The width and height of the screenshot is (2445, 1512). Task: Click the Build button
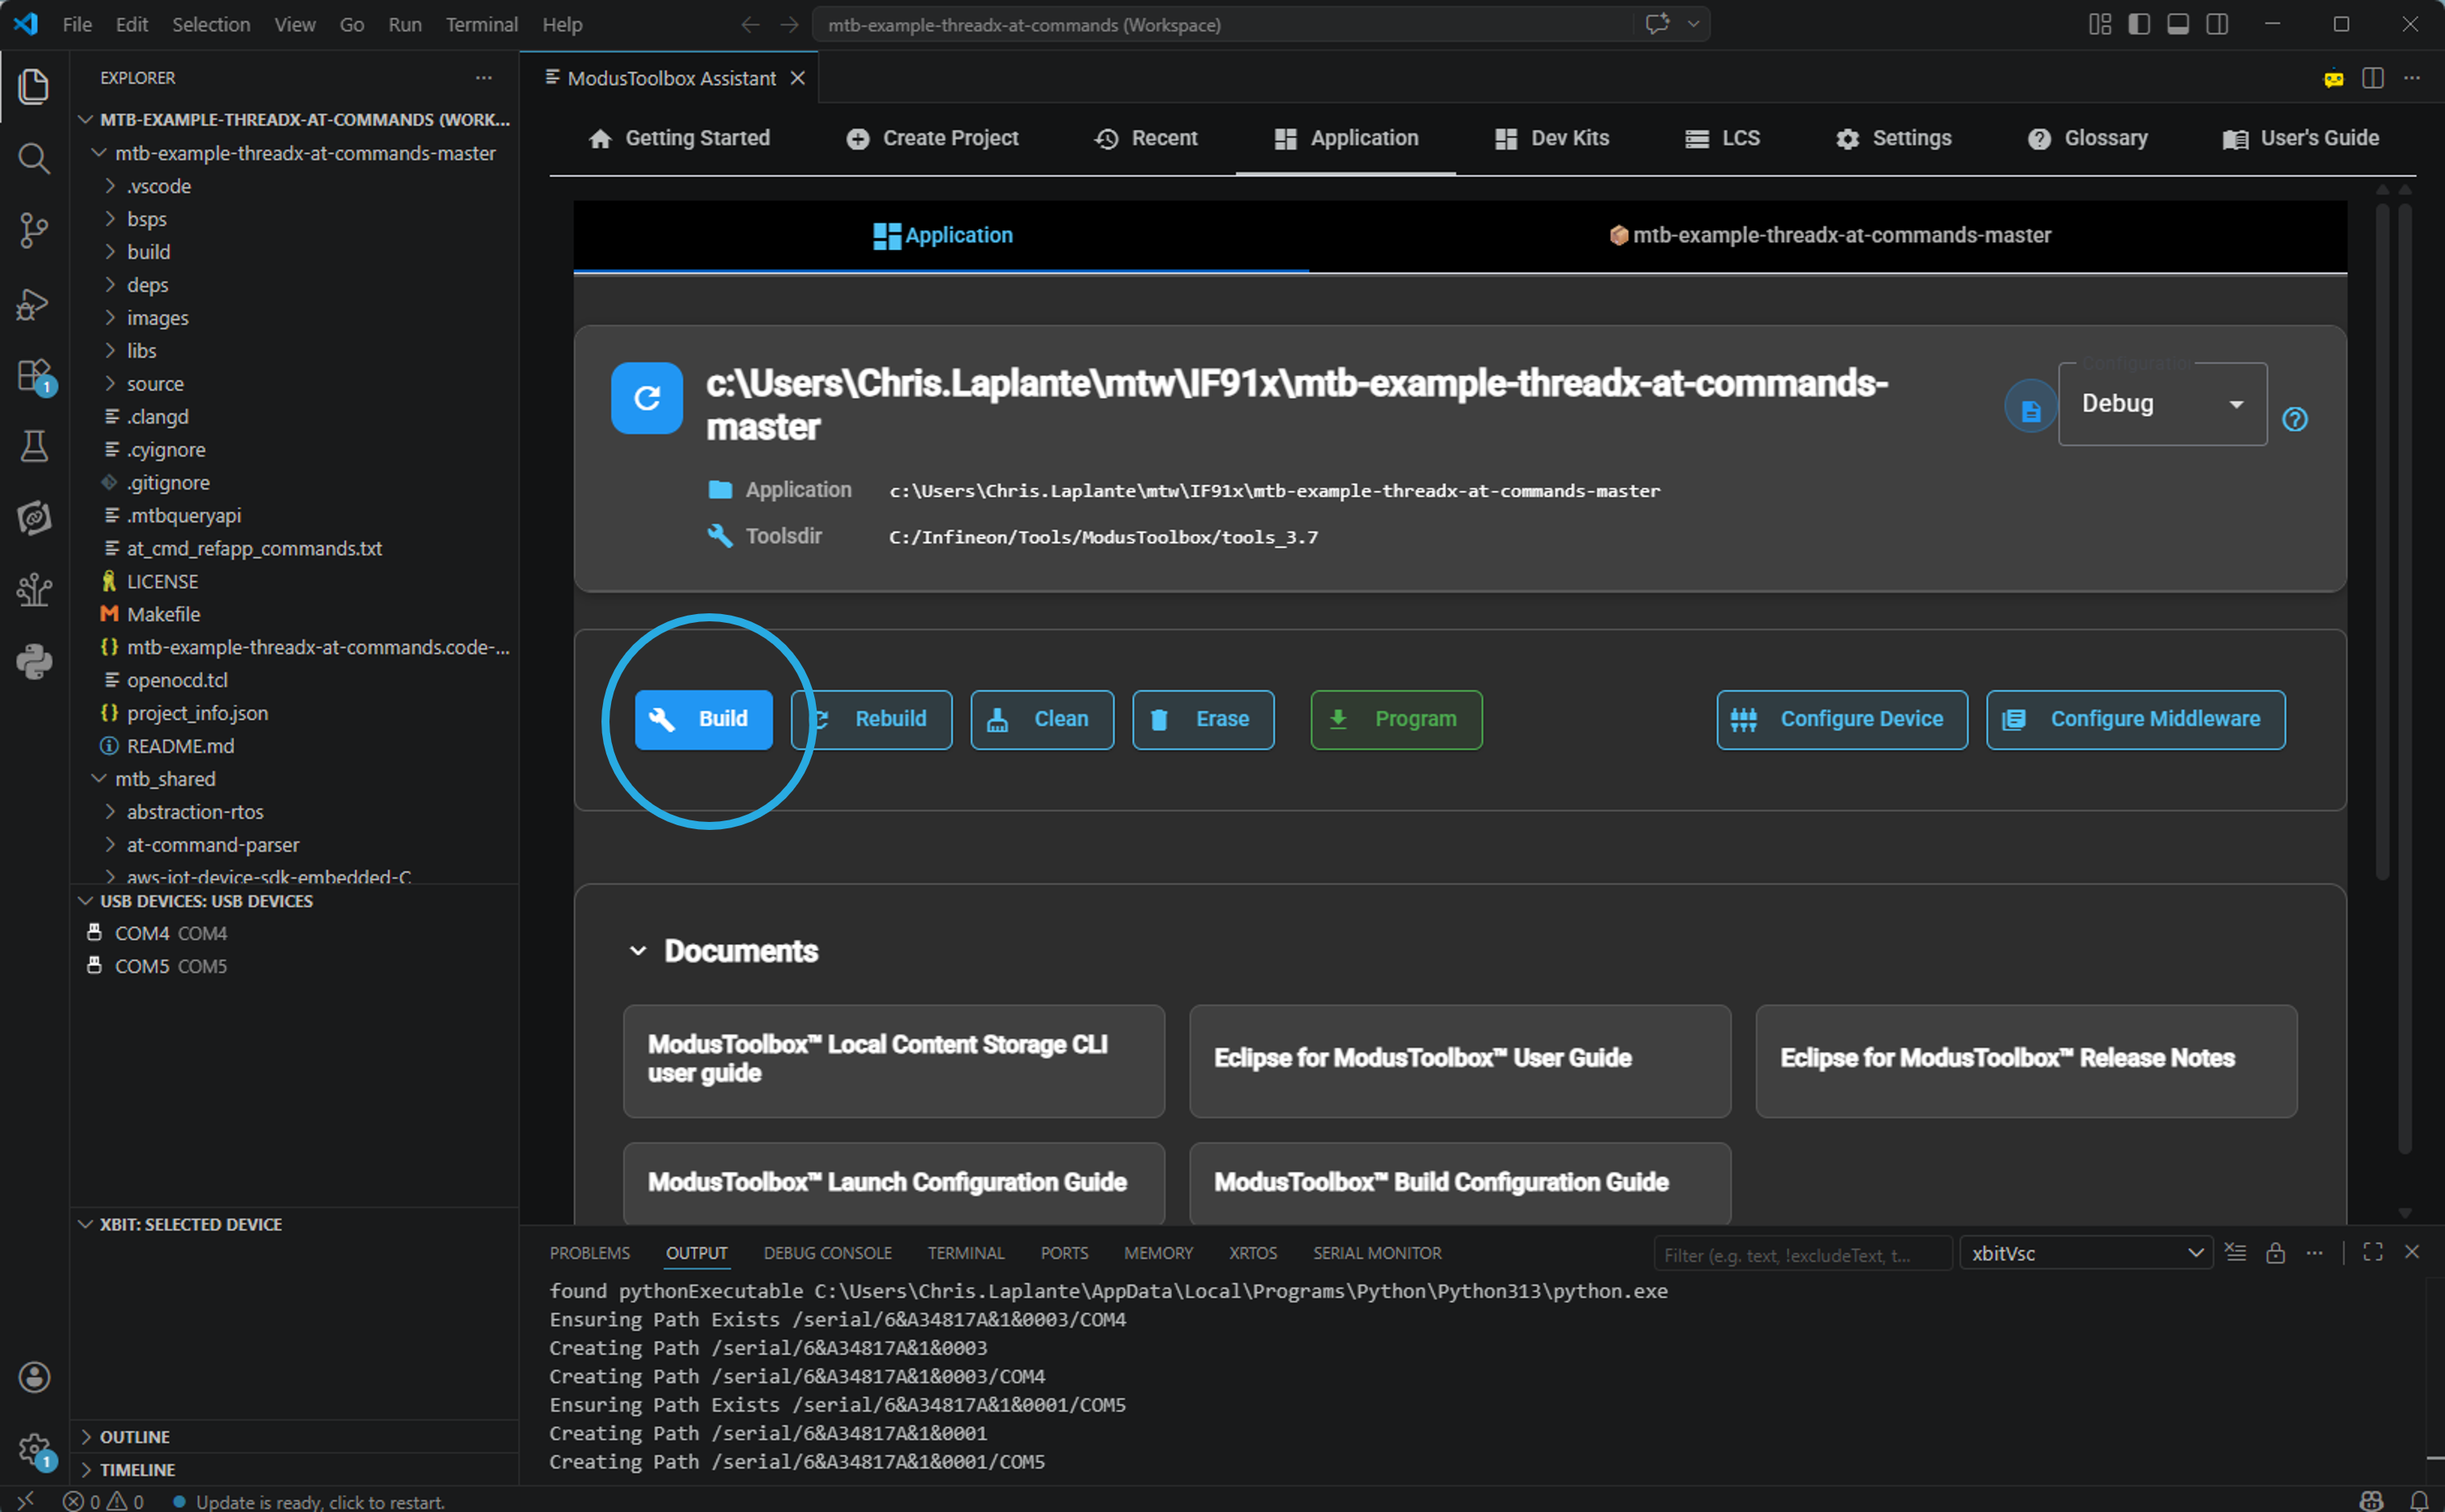(703, 719)
